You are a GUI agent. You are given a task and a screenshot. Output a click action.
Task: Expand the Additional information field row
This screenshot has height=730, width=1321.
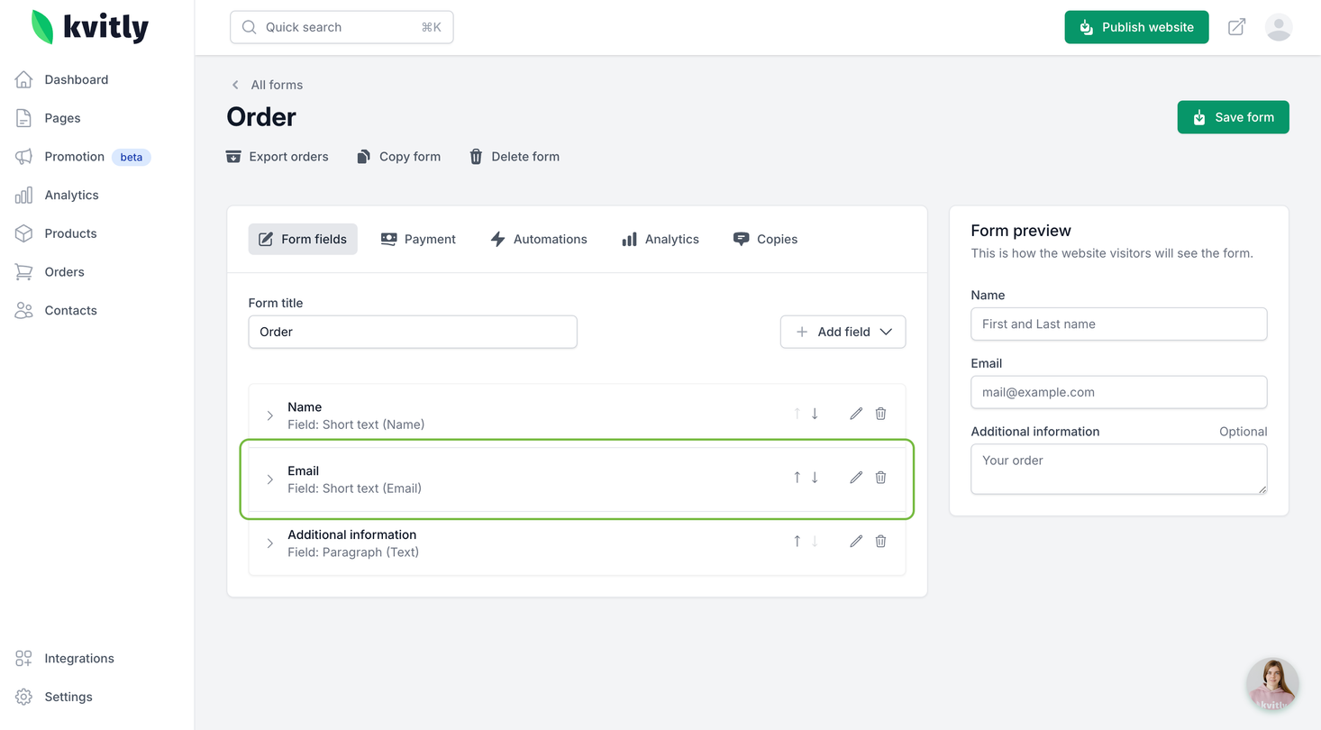tap(269, 543)
